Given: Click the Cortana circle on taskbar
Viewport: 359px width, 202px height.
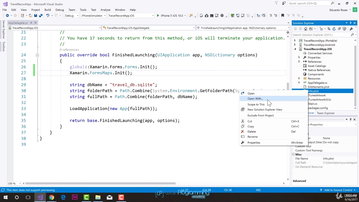Looking at the screenshot, I should (17, 198).
